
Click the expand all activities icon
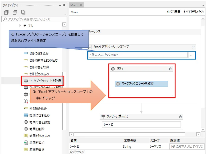[x=6, y=12]
